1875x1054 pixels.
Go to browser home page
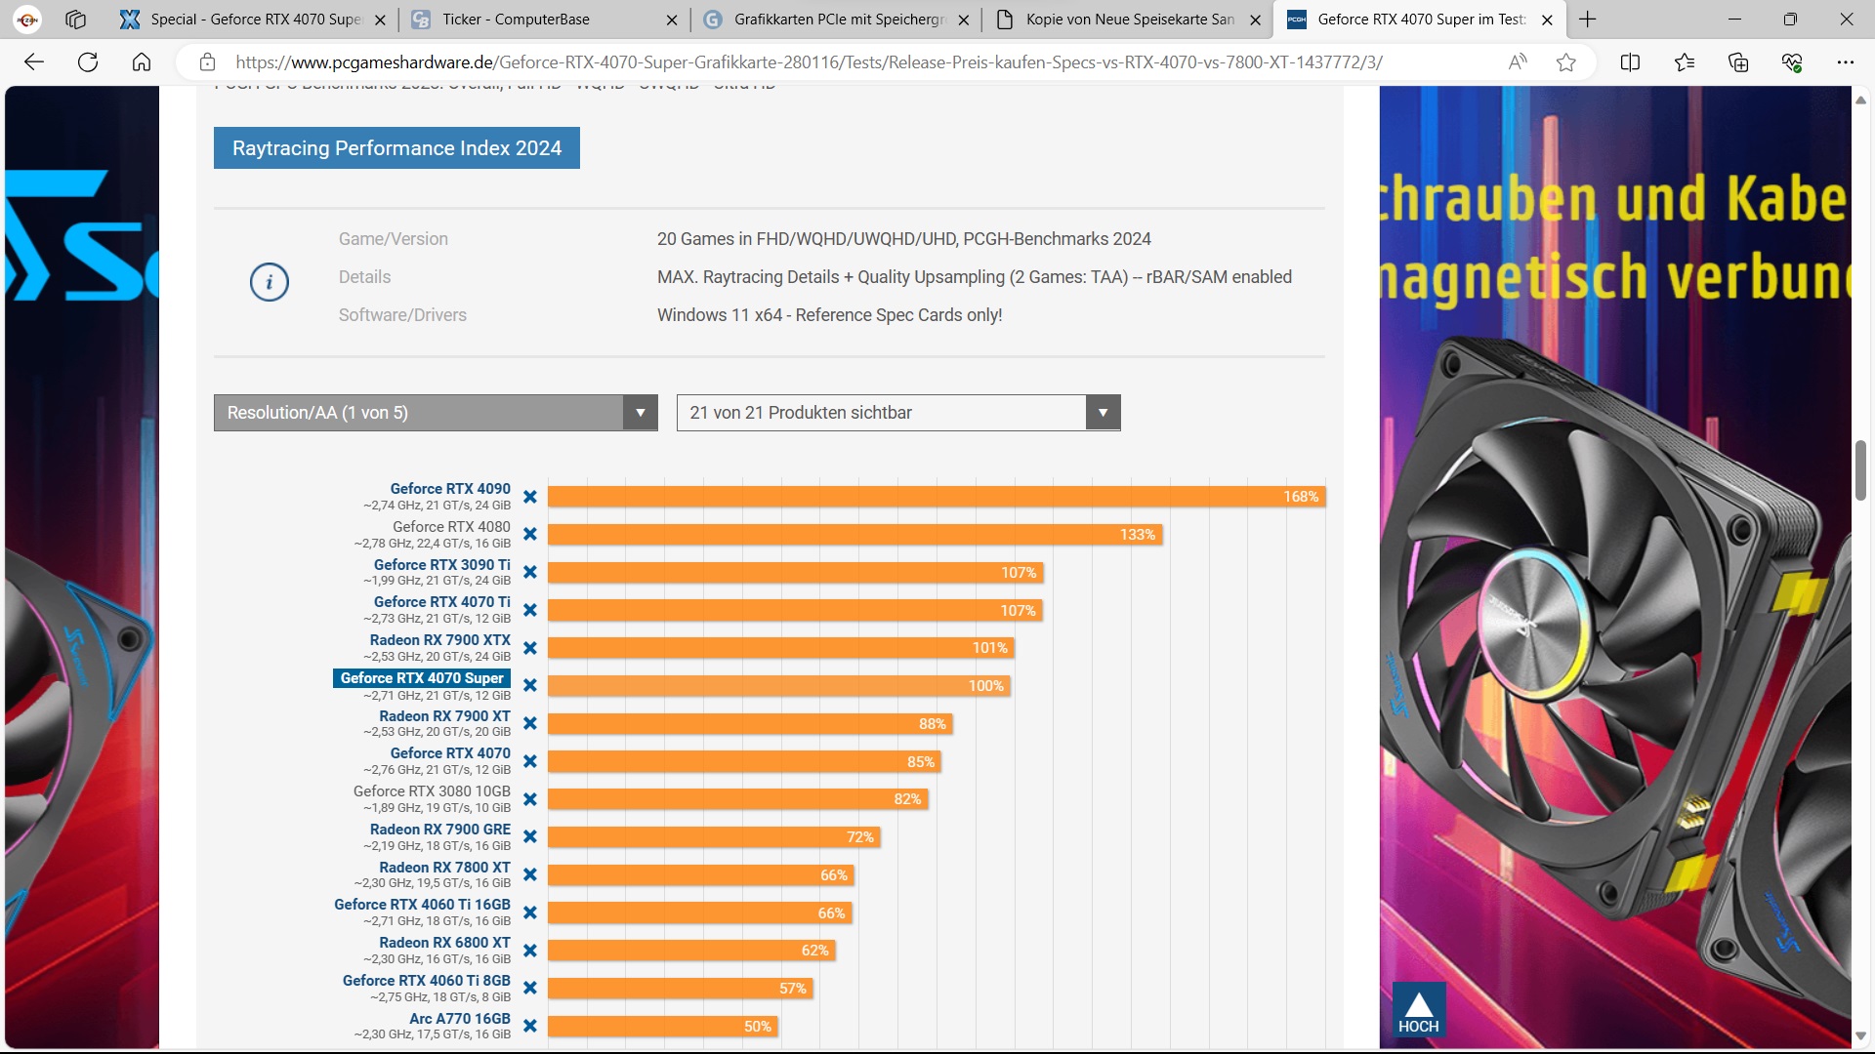[142, 62]
